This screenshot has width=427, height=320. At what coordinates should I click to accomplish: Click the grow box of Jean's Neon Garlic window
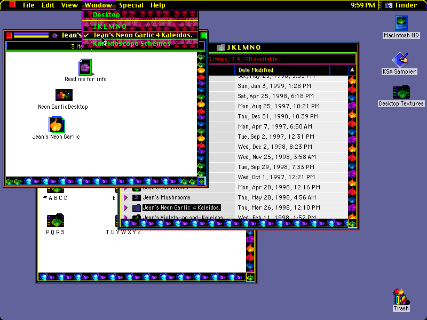tap(202, 181)
